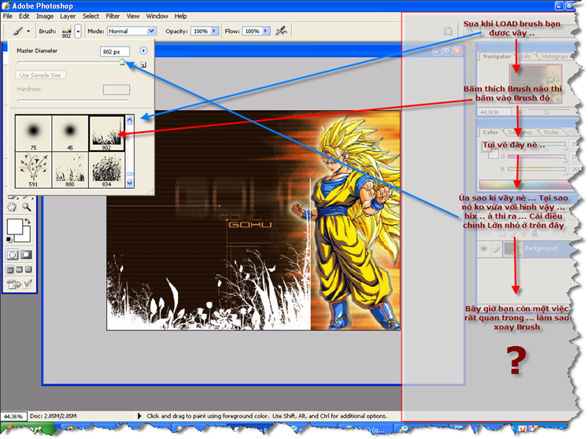Screen dimensions: 588x439
Task: Select the Zoom magnifier tool
Action: click(26, 207)
